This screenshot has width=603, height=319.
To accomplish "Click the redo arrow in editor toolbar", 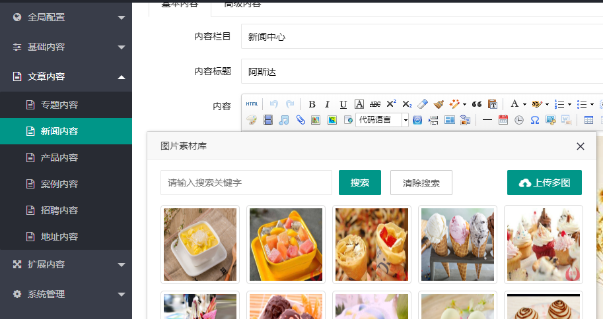I will pyautogui.click(x=290, y=104).
